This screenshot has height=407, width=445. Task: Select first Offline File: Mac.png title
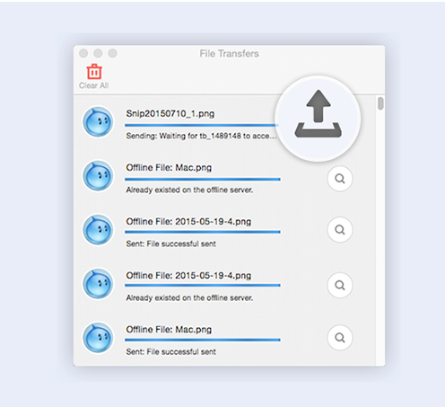tap(169, 168)
